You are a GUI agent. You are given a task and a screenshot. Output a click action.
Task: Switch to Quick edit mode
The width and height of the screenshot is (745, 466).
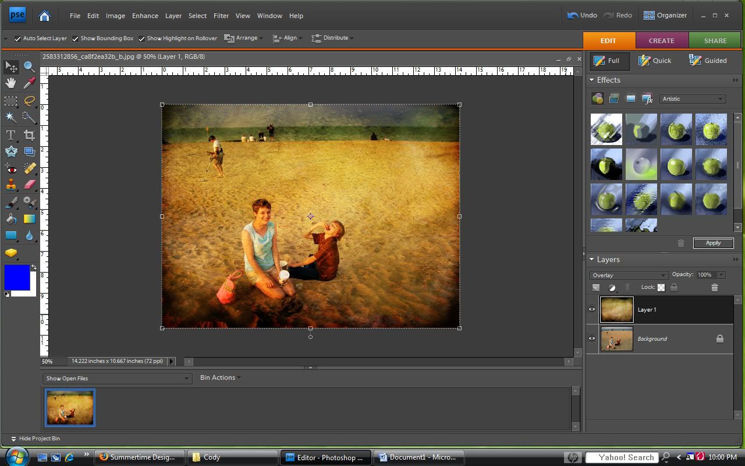click(655, 61)
